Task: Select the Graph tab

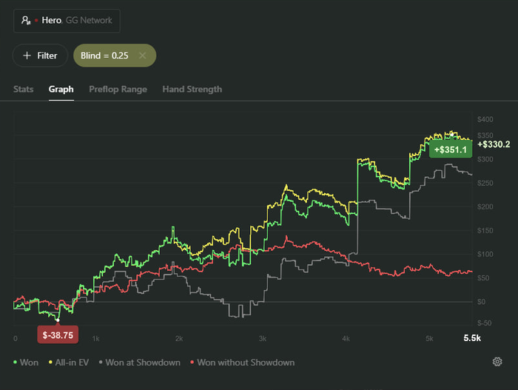Action: [x=61, y=90]
